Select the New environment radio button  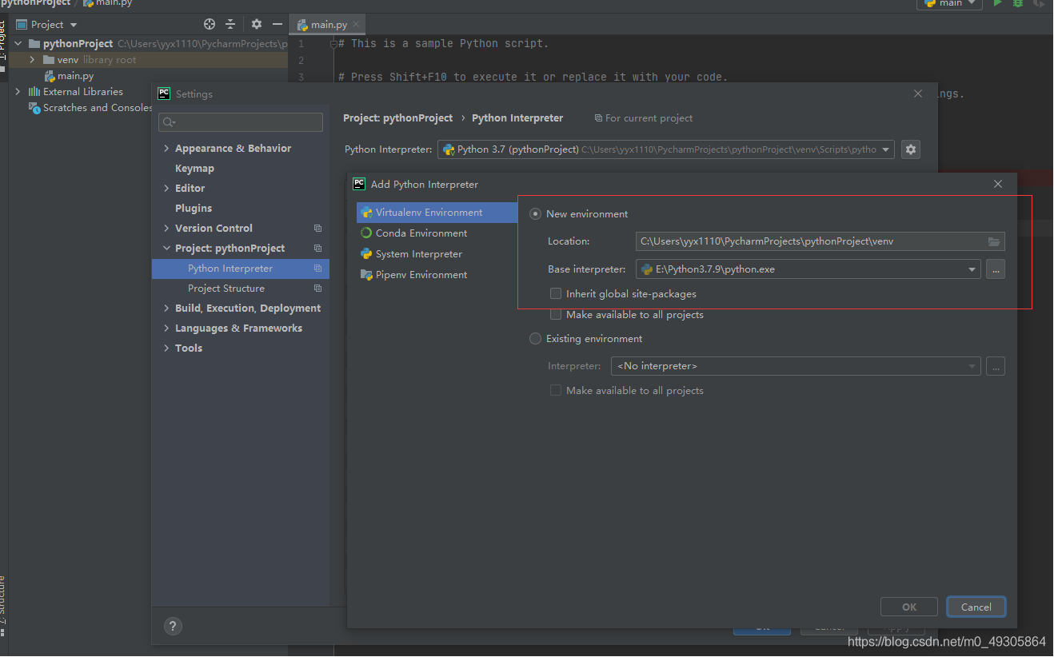pyautogui.click(x=536, y=214)
